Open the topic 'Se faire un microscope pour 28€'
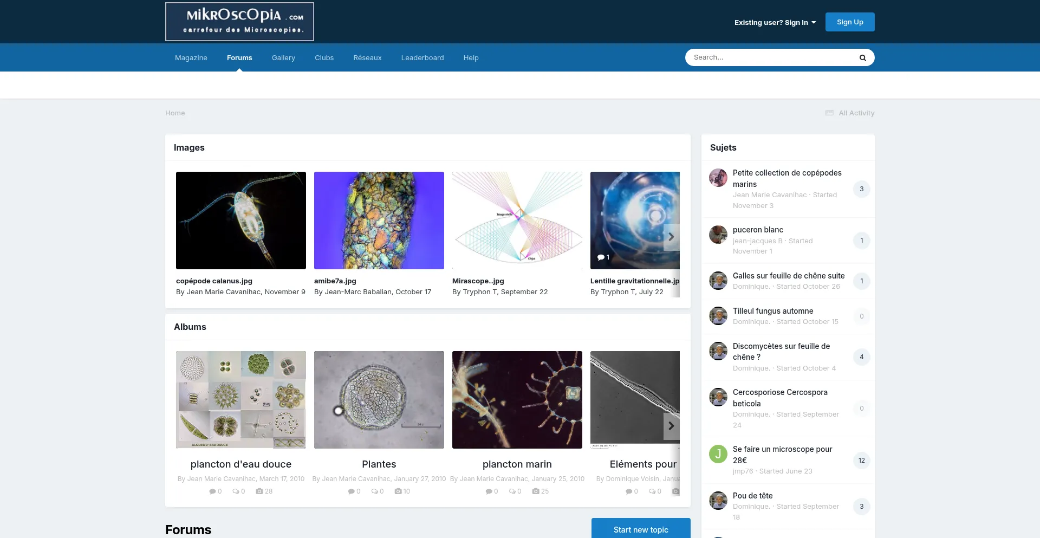Viewport: 1040px width, 538px height. click(x=782, y=455)
